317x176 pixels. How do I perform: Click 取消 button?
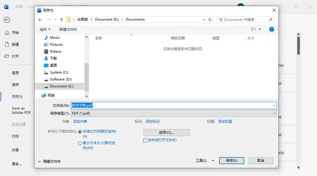261,161
